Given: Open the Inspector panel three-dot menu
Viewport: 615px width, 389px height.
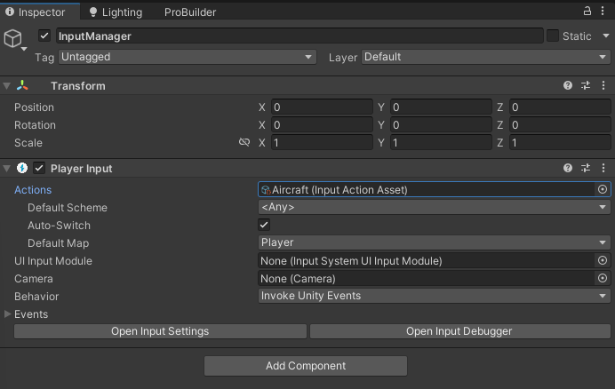Looking at the screenshot, I should tap(603, 11).
